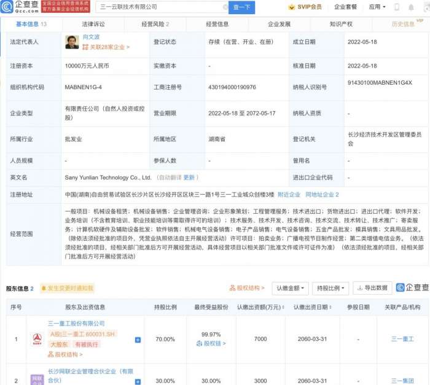Click the SANY shareholder logo
The height and width of the screenshot is (385, 430).
[36, 339]
